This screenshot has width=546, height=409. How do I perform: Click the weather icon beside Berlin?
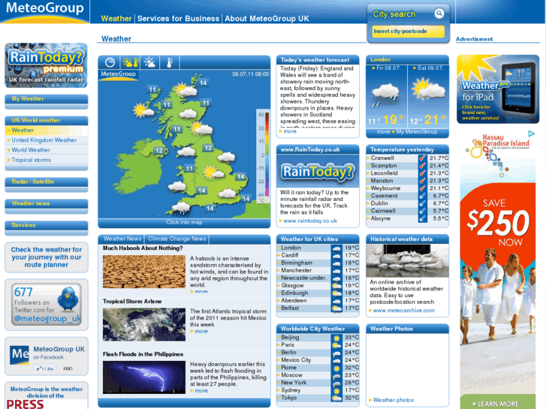coord(336,353)
